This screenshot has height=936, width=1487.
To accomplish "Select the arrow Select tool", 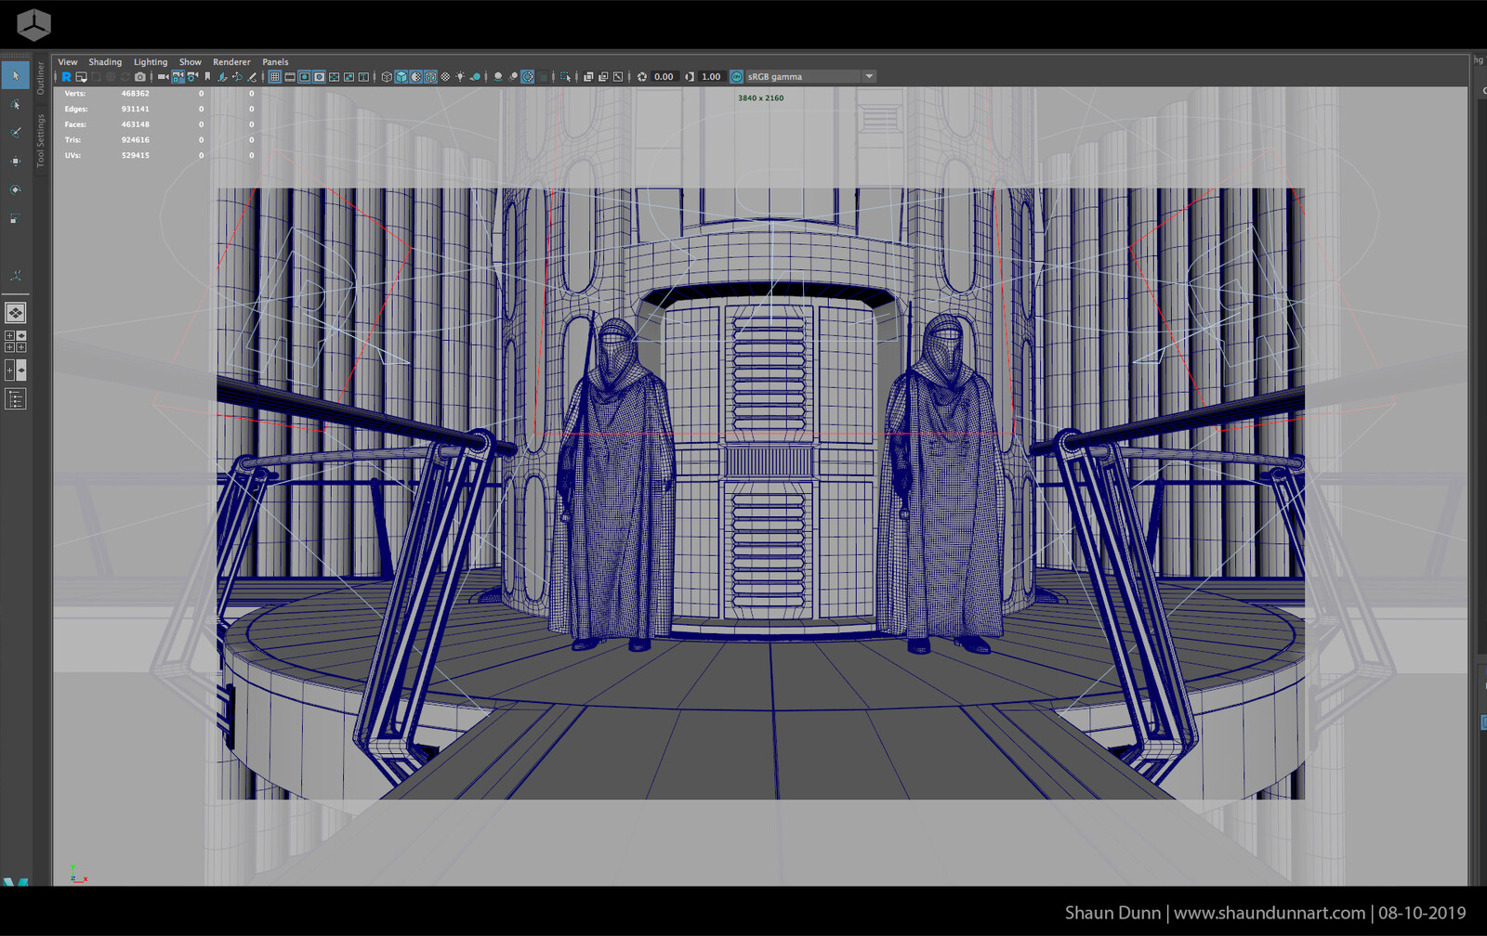I will 15,75.
